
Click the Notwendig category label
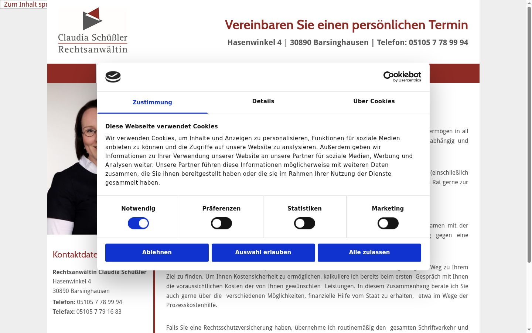pos(138,208)
